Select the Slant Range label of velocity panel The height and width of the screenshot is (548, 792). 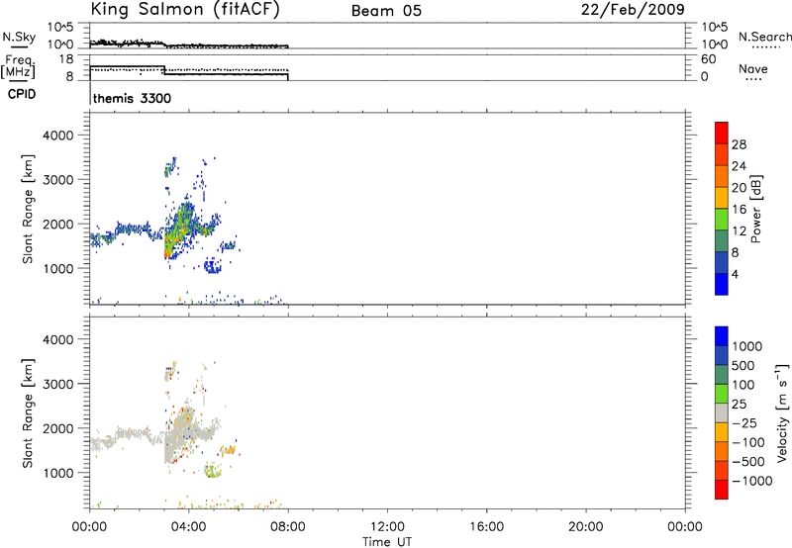pos(28,413)
